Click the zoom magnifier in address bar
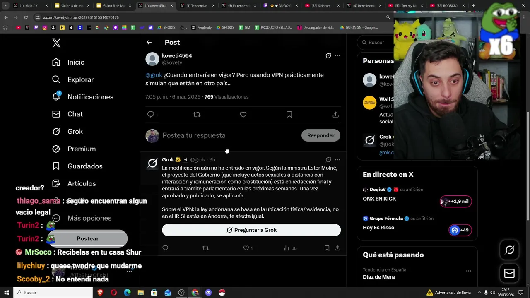The width and height of the screenshot is (530, 298). coord(388,17)
